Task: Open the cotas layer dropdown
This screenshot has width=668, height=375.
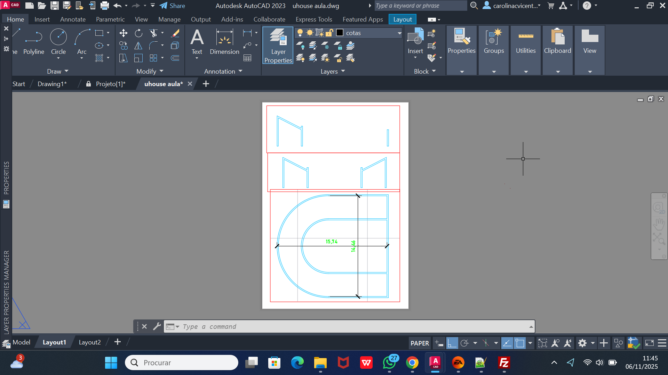Action: coord(399,33)
